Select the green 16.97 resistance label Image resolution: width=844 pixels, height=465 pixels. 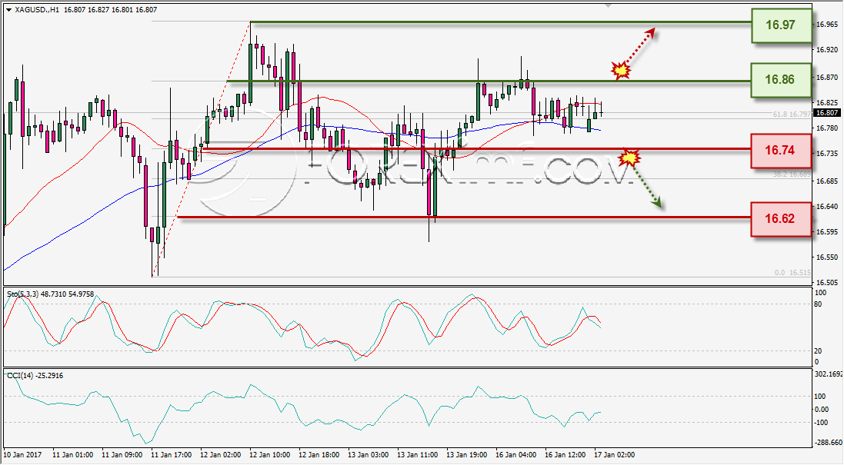pos(782,25)
